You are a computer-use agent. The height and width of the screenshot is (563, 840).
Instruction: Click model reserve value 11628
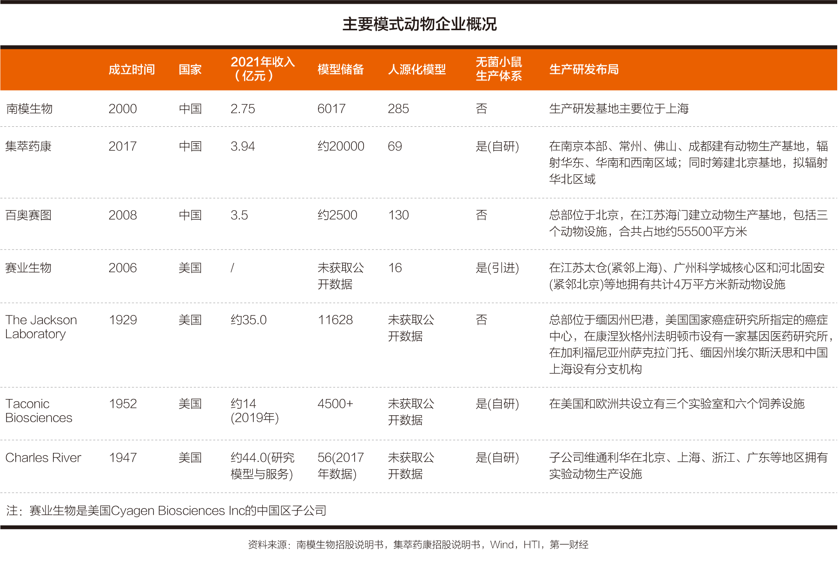(335, 320)
